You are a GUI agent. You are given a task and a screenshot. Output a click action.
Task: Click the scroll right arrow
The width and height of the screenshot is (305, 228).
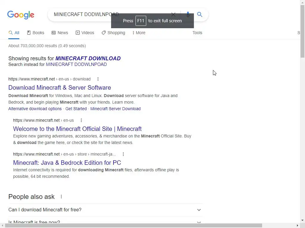[x=298, y=226]
